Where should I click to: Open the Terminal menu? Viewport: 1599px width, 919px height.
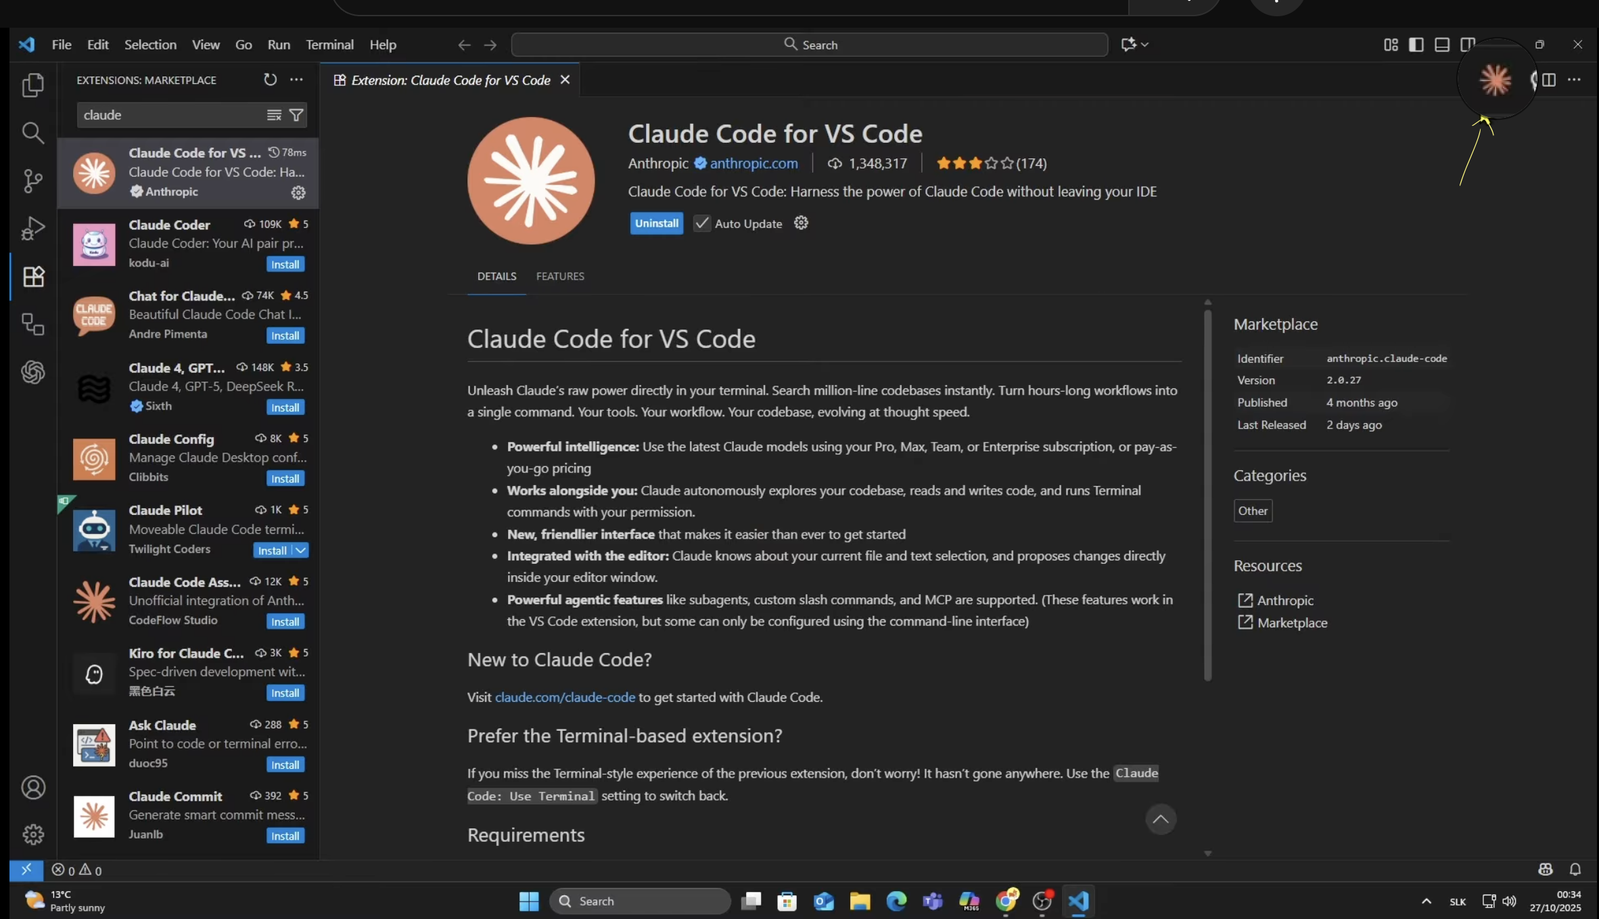(329, 45)
